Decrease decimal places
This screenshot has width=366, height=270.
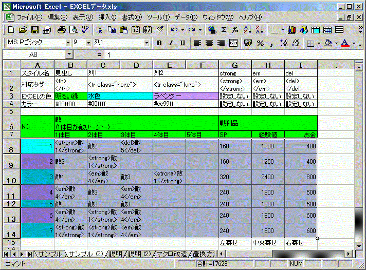click(296, 43)
